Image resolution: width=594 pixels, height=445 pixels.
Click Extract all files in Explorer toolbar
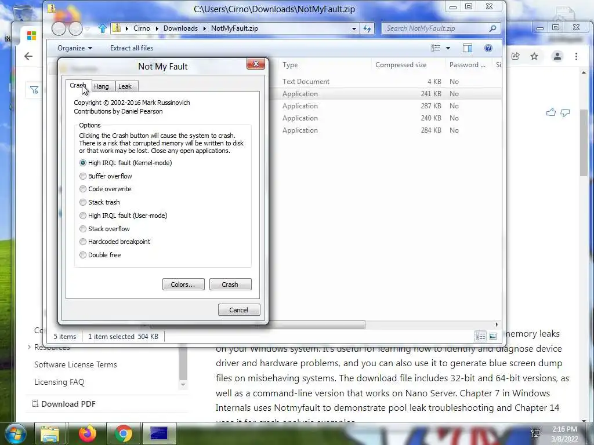click(x=132, y=48)
